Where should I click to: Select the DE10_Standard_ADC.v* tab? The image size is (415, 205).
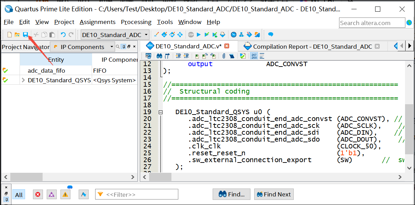tap(189, 46)
